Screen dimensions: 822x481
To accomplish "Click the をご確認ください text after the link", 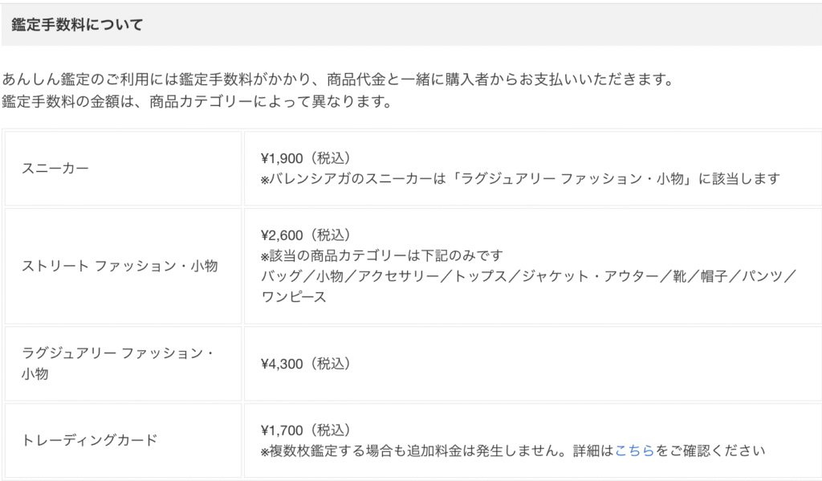I will coord(710,450).
